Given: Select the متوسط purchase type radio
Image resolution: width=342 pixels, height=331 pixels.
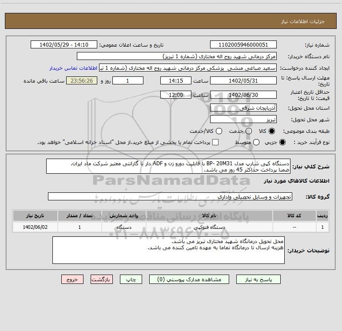Looking at the screenshot, I should click(256, 142).
